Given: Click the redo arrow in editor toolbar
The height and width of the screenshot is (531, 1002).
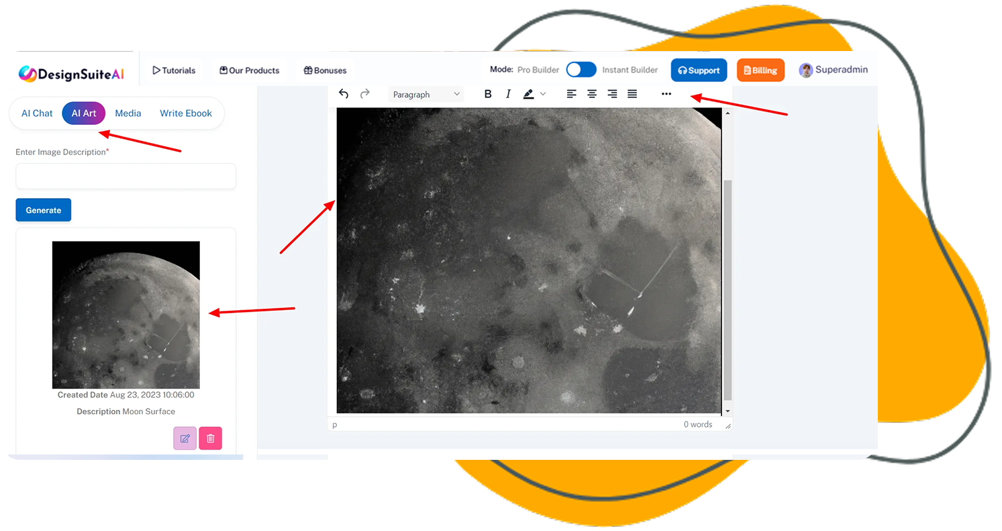Looking at the screenshot, I should (365, 94).
